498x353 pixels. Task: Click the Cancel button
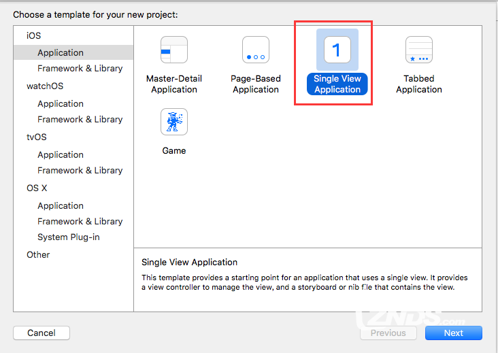click(x=41, y=333)
